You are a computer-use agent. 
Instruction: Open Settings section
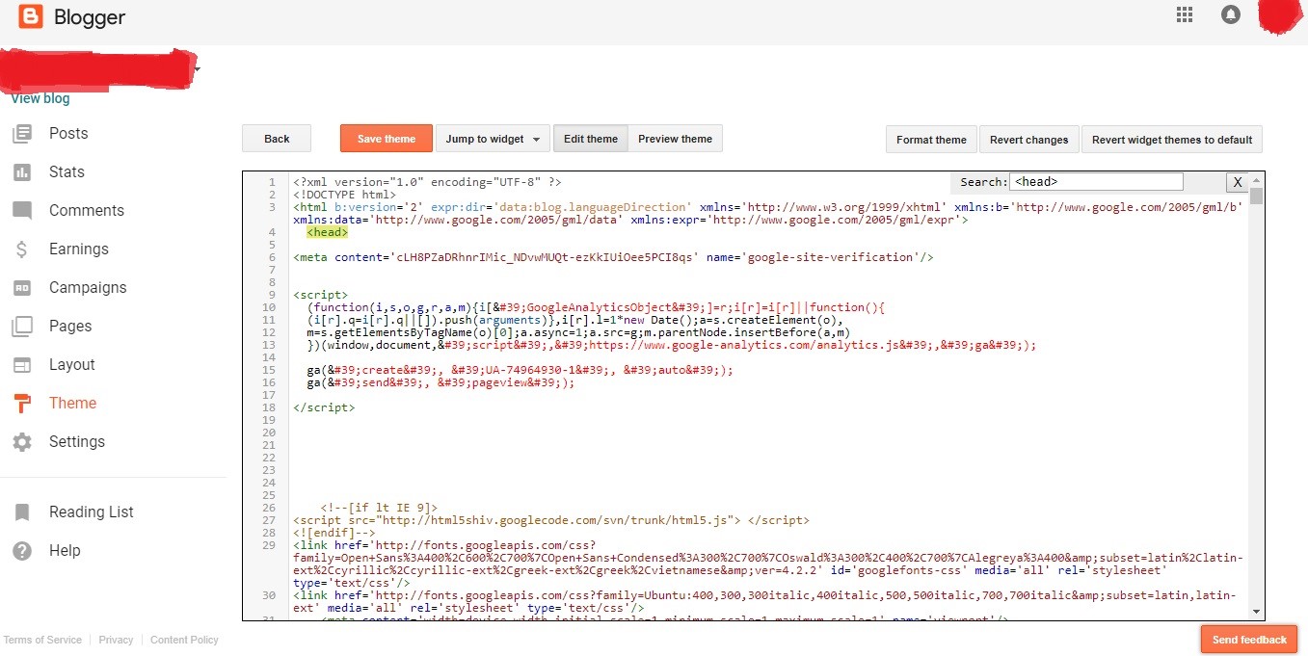pos(77,442)
